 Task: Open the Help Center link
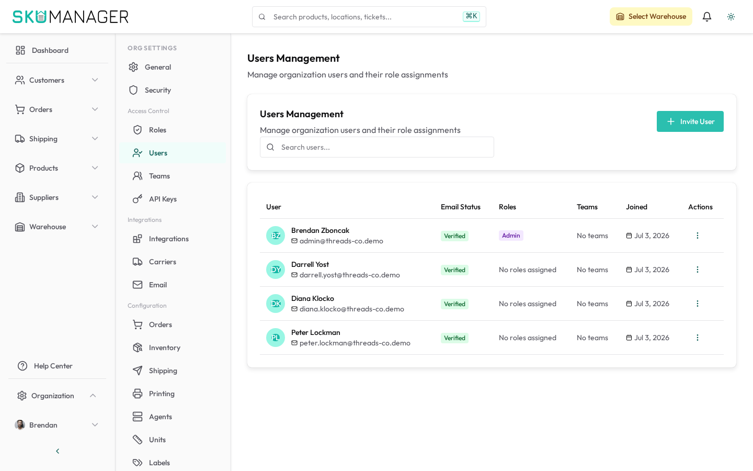tap(58, 366)
